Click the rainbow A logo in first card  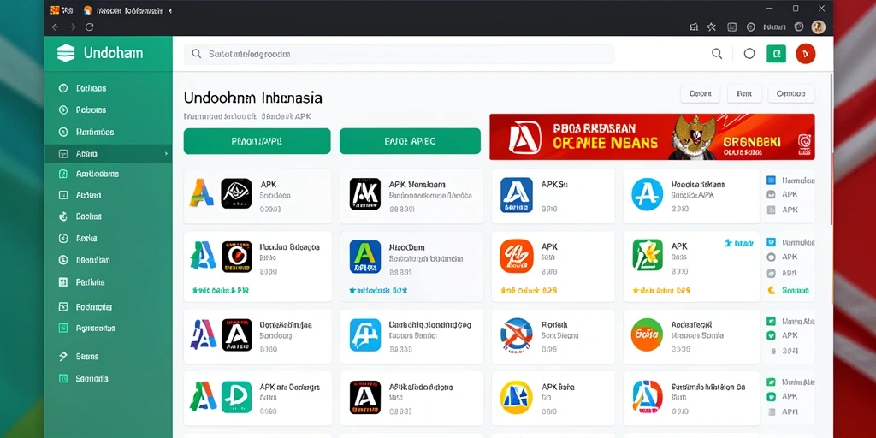pos(202,194)
